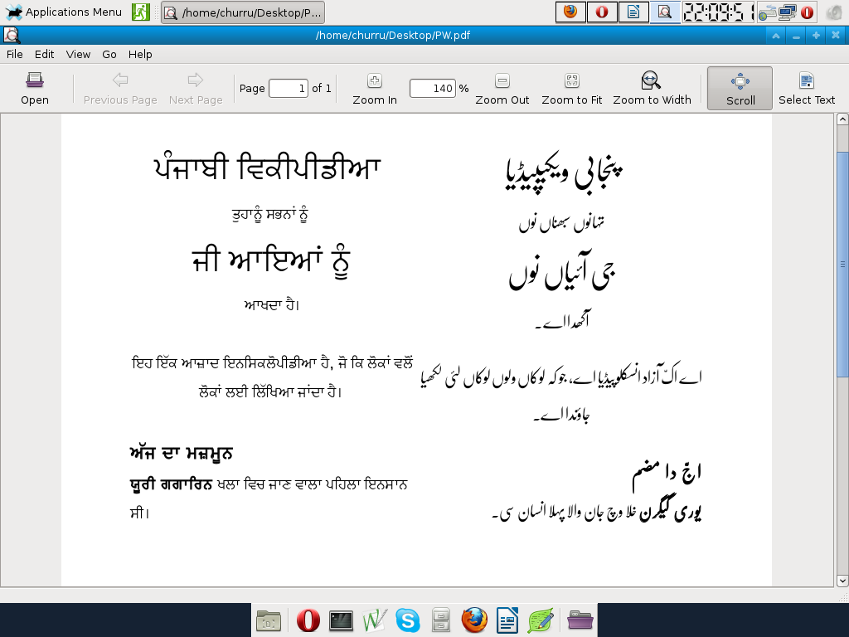The image size is (849, 637).
Task: Launch the file cabinet manager dock icon
Action: [441, 620]
